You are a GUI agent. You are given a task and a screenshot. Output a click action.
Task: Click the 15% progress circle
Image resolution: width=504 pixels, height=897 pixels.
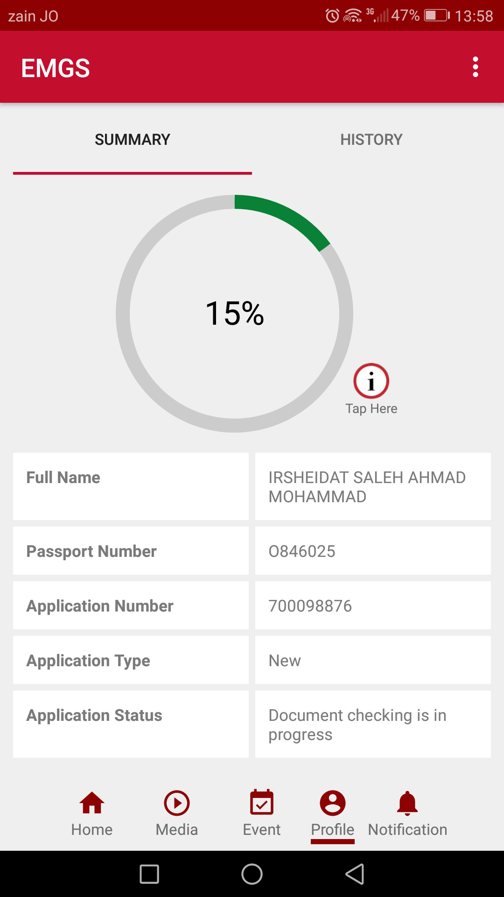pyautogui.click(x=235, y=313)
